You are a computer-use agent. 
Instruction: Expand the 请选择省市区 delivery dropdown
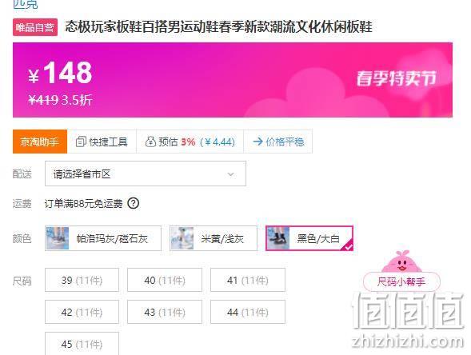pos(146,174)
